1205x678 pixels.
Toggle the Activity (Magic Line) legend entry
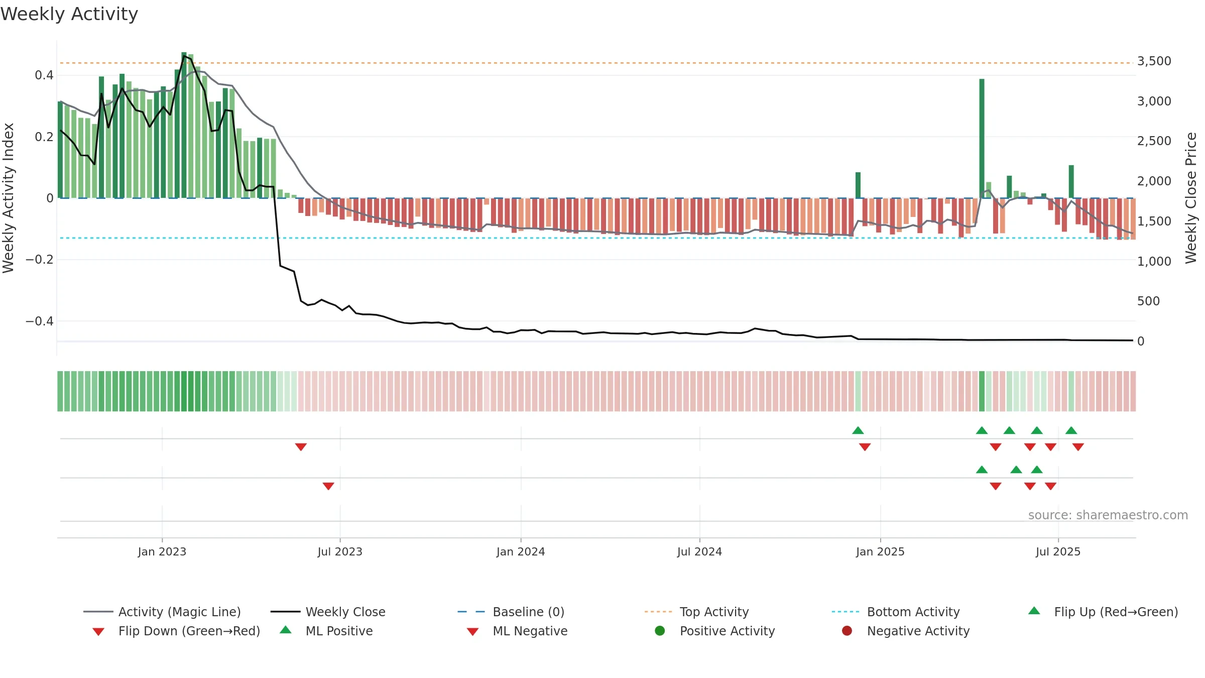point(162,612)
